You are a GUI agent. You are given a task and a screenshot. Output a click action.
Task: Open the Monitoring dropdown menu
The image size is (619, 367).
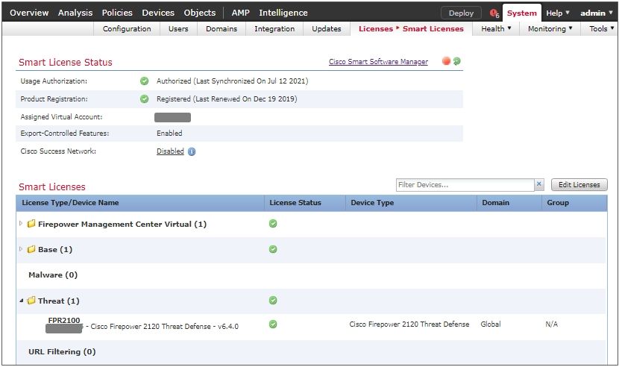[550, 28]
